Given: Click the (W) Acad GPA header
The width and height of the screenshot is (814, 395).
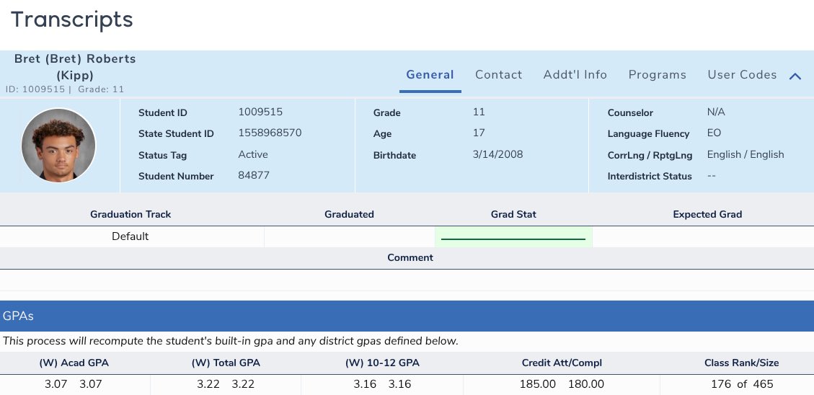Looking at the screenshot, I should pos(74,363).
